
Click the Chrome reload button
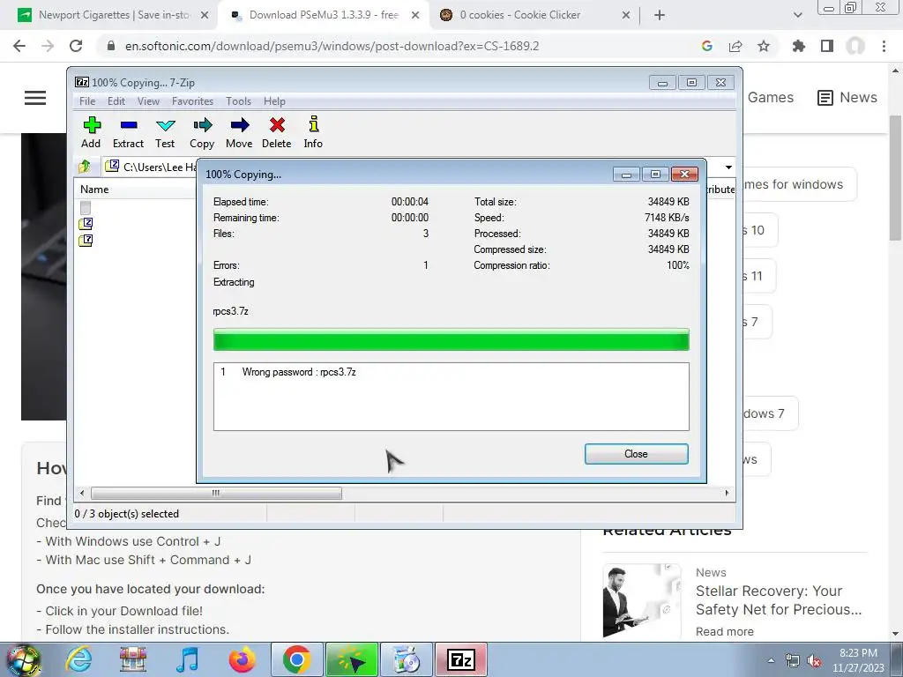tap(76, 46)
